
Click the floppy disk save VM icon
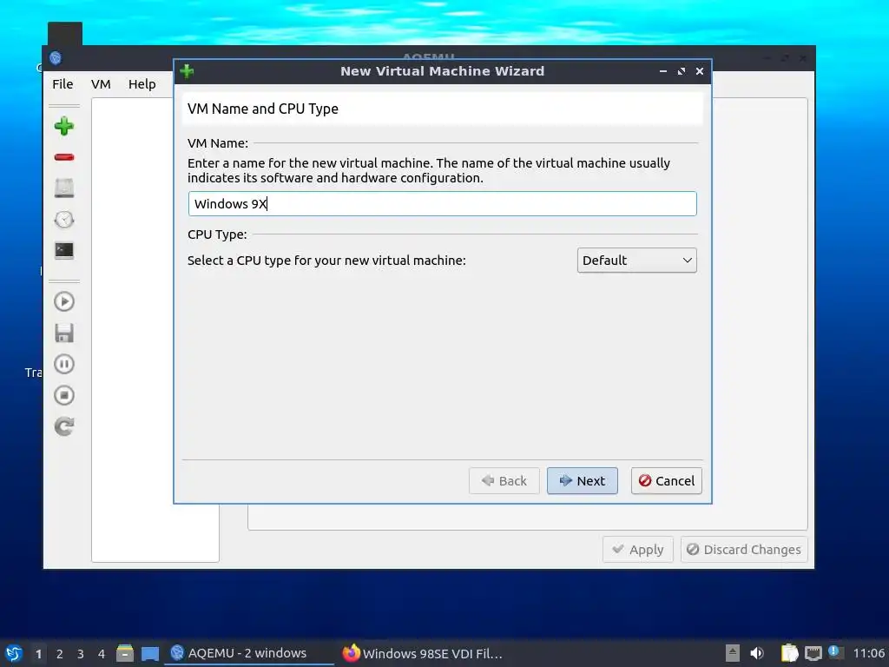pos(64,333)
